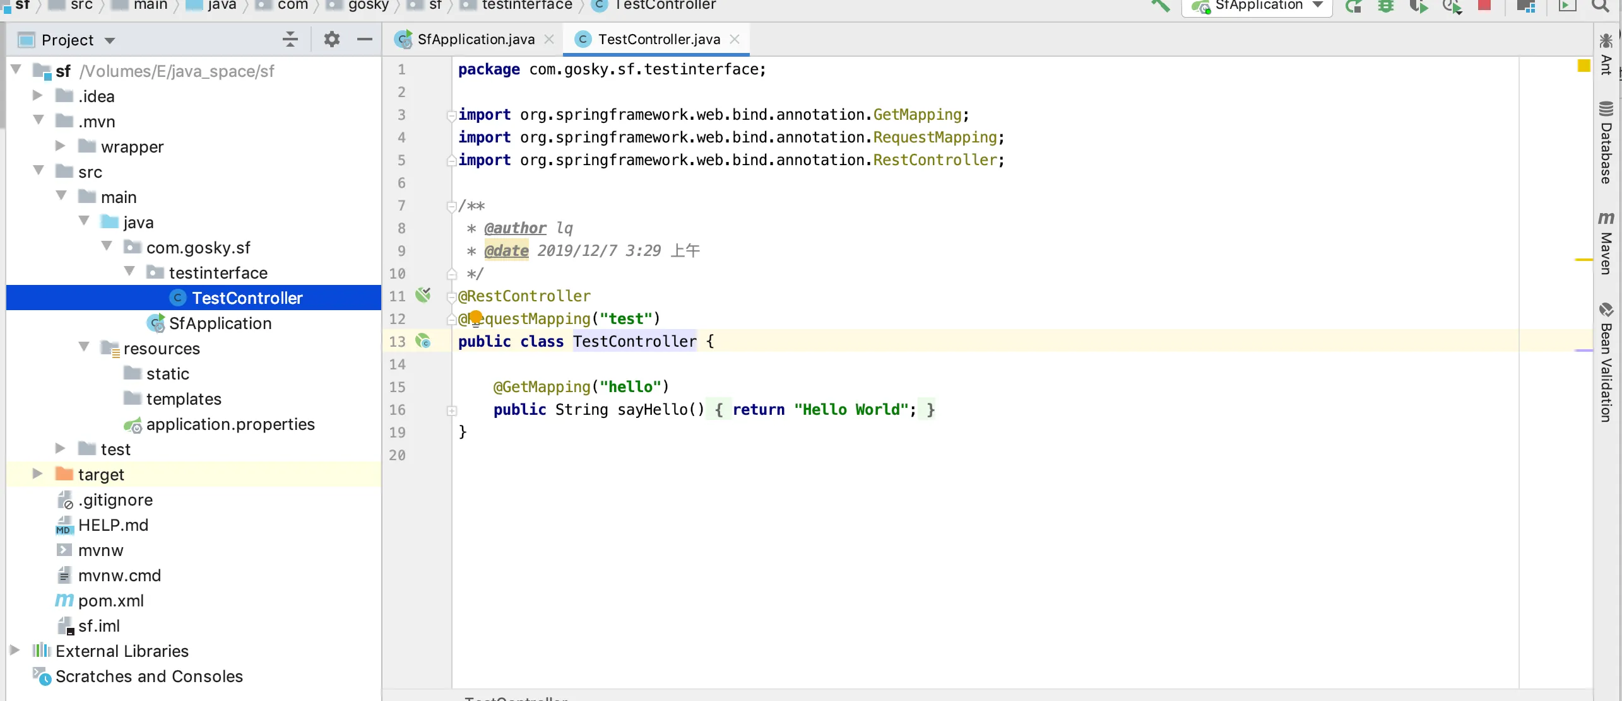This screenshot has width=1622, height=701.
Task: Hide the Project panel with minus icon
Action: pos(365,39)
